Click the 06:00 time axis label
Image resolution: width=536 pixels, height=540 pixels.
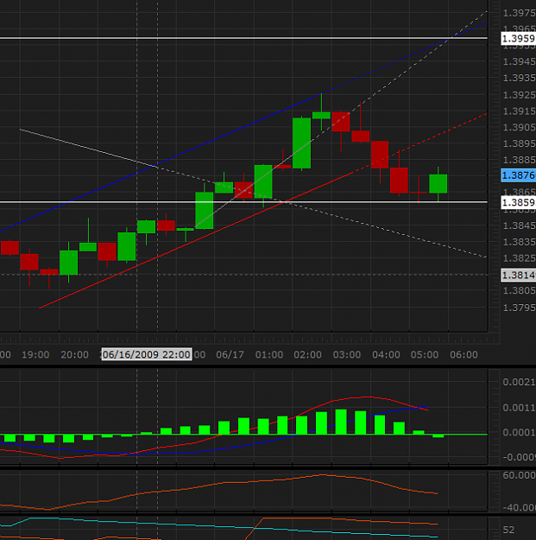(x=463, y=355)
